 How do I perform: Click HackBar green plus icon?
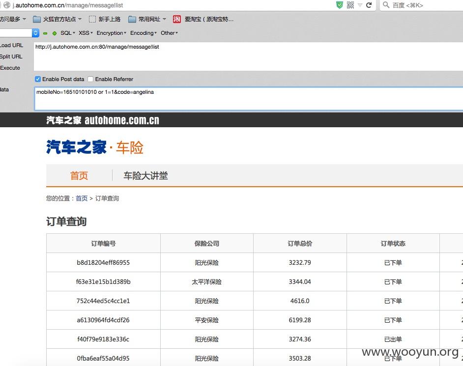55,33
